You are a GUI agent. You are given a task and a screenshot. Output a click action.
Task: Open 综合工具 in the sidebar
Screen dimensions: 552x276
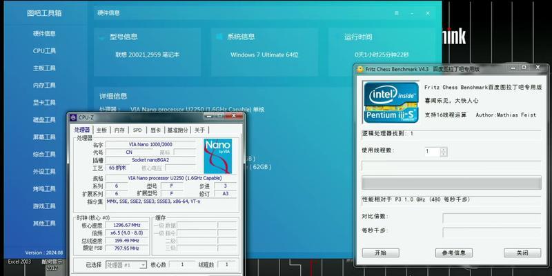pyautogui.click(x=44, y=154)
